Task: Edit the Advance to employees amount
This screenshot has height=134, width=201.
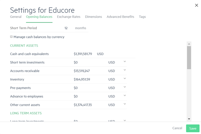Action: tap(76, 96)
